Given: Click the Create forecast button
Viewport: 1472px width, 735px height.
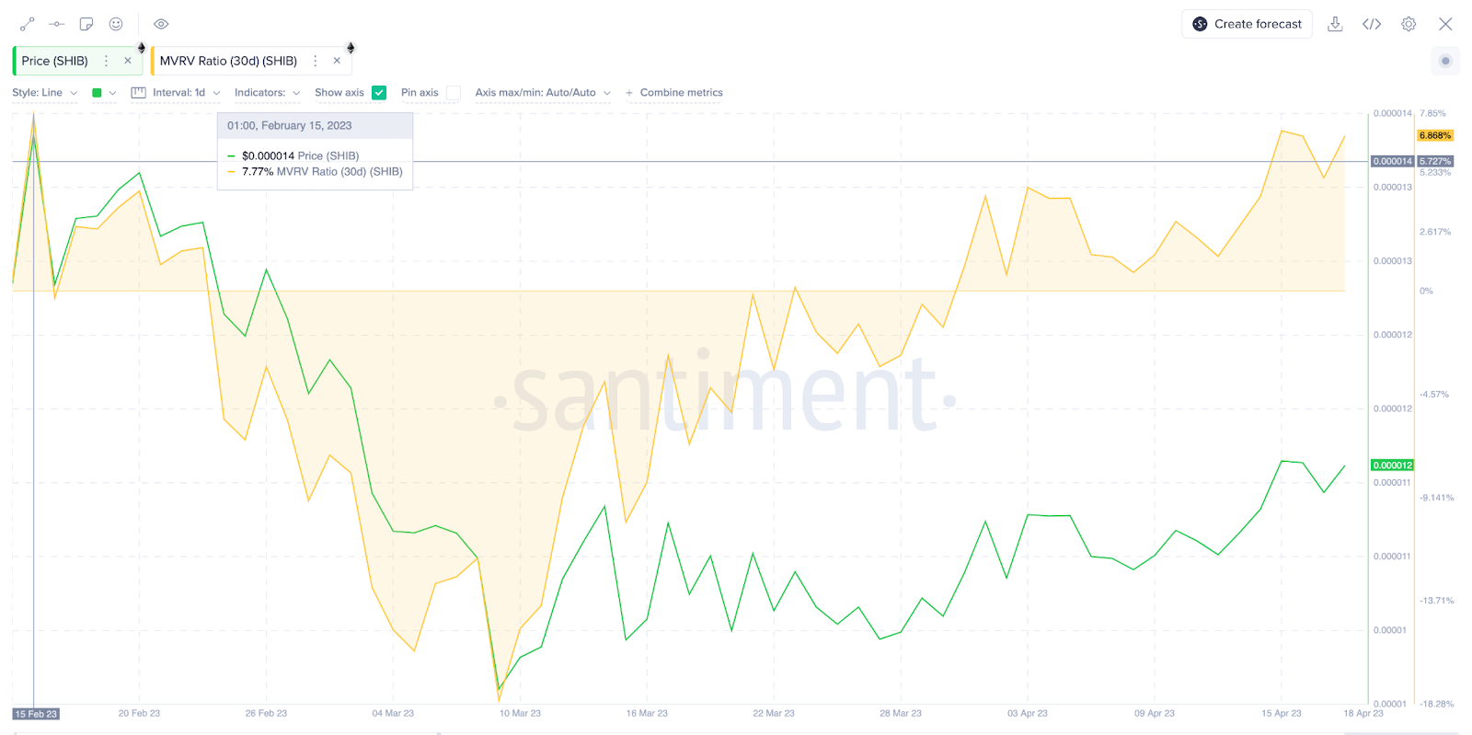Looking at the screenshot, I should click(1247, 24).
